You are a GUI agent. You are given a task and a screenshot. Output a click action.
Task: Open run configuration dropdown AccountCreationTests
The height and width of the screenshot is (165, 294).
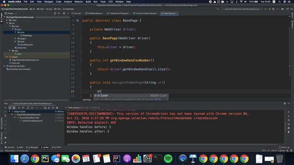[x=242, y=9]
